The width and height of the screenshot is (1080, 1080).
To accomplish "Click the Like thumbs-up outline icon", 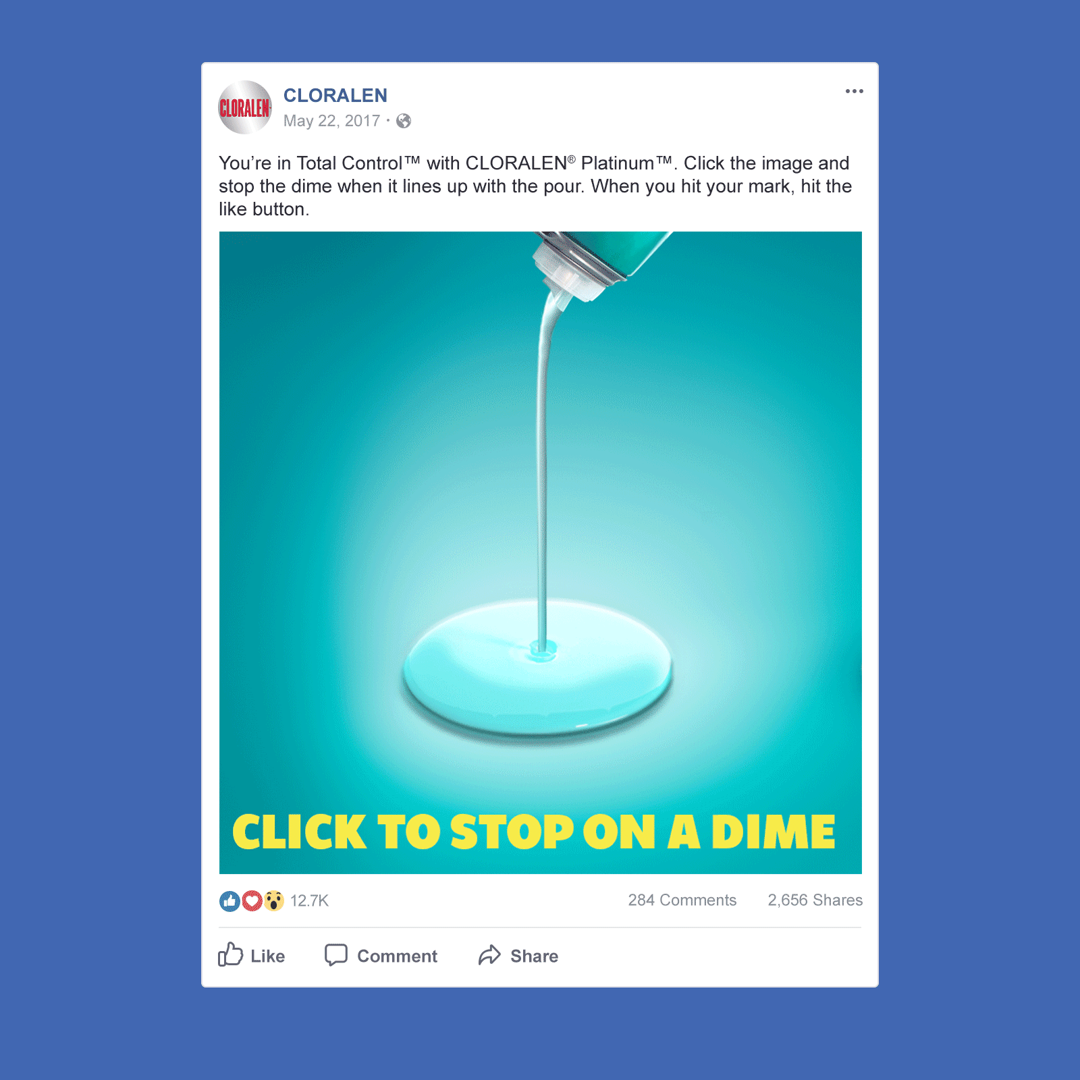I will [230, 954].
